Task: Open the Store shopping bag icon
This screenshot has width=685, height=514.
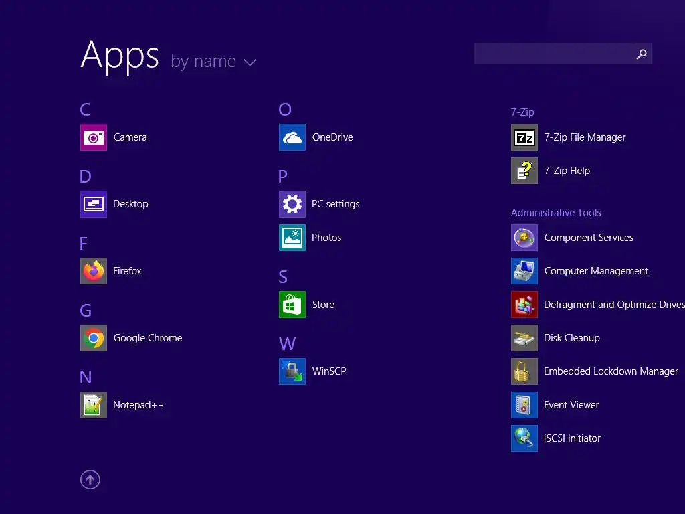Action: [x=292, y=305]
